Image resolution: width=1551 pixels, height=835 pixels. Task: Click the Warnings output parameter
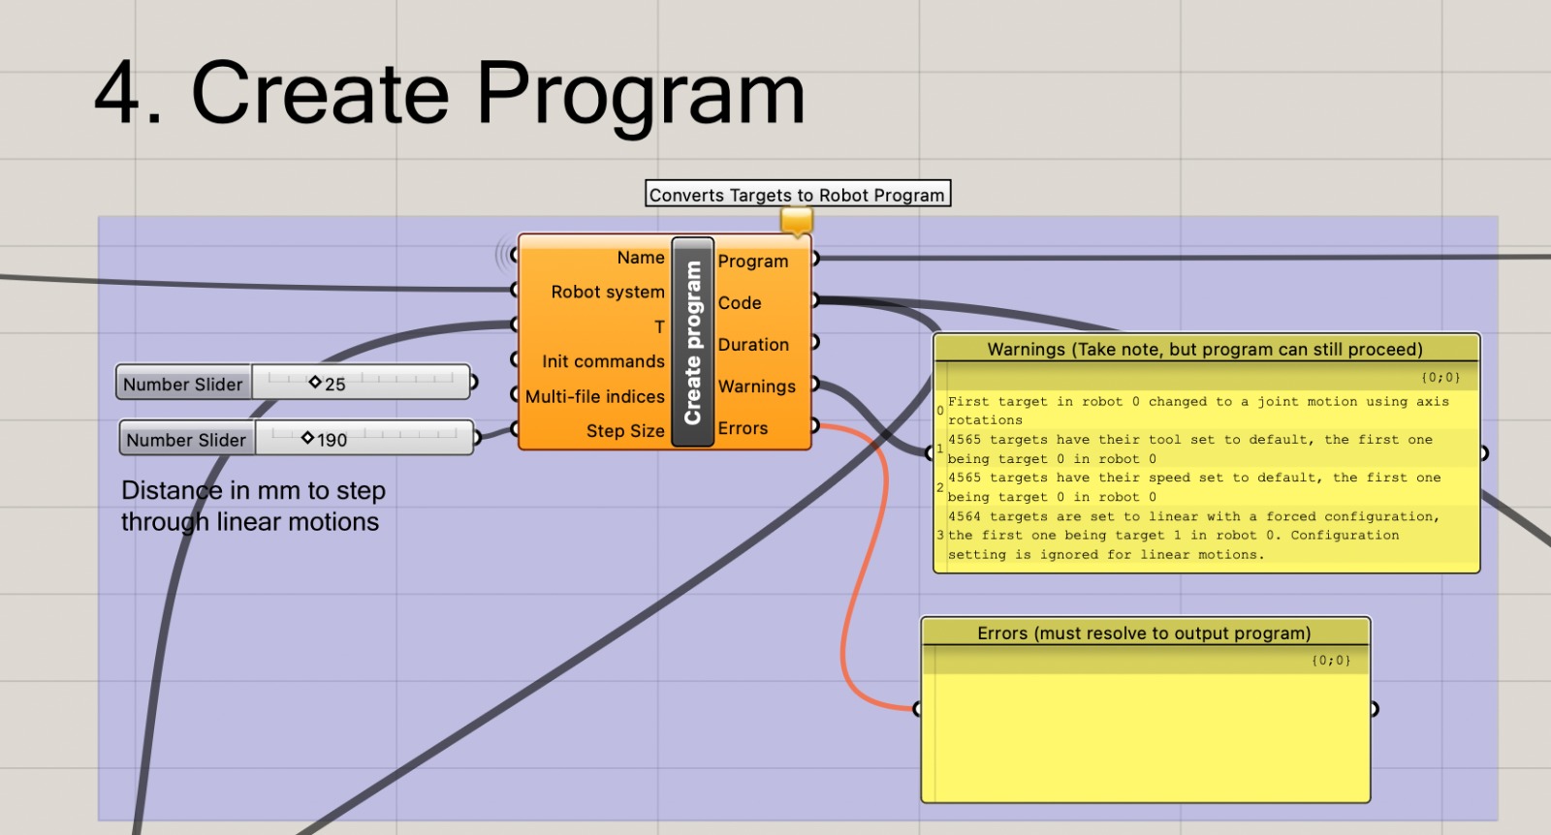click(x=756, y=387)
